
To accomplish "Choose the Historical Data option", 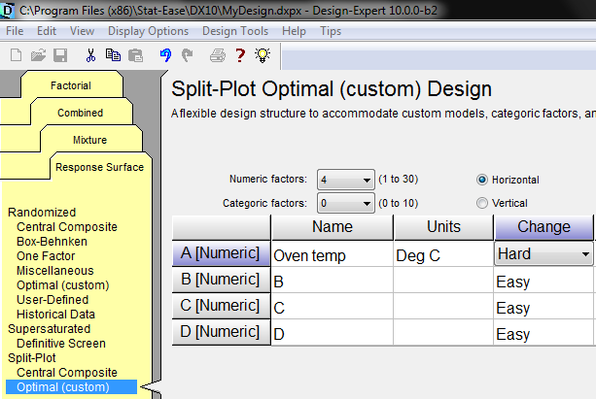I will click(x=55, y=315).
